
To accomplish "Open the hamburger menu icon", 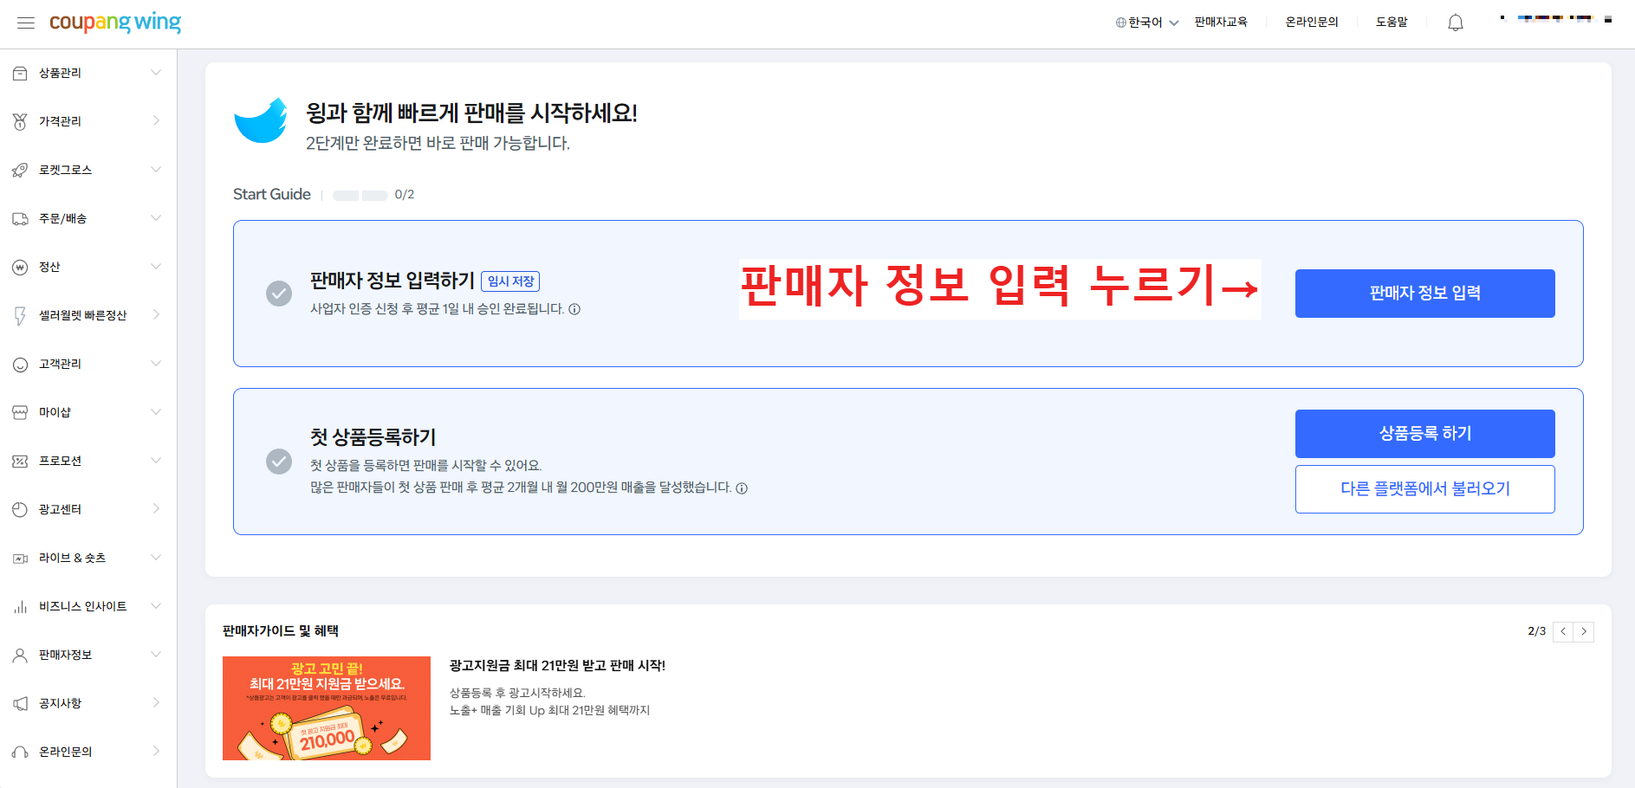I will tap(26, 23).
